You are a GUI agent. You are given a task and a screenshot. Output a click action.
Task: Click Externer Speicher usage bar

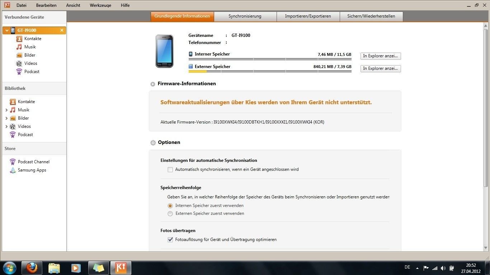click(270, 72)
